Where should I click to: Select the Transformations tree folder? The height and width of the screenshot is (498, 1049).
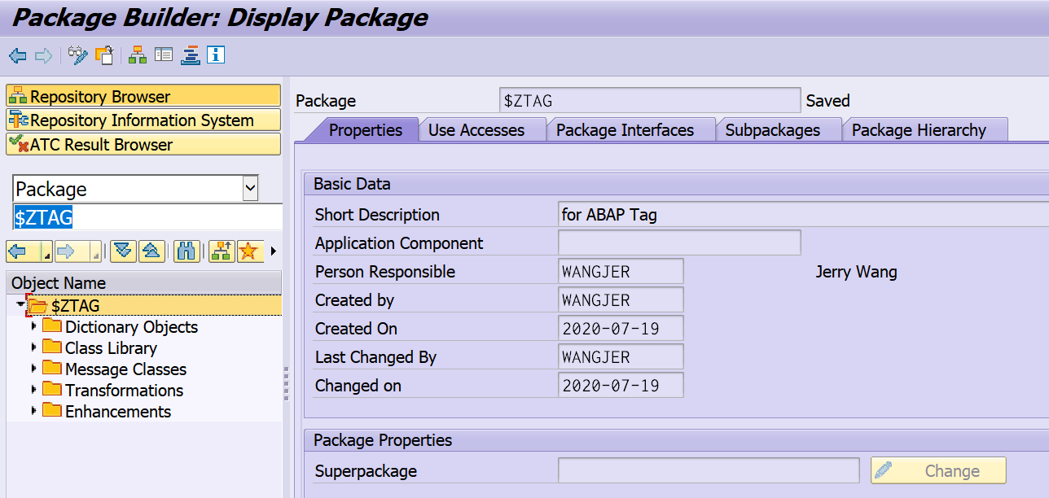124,391
